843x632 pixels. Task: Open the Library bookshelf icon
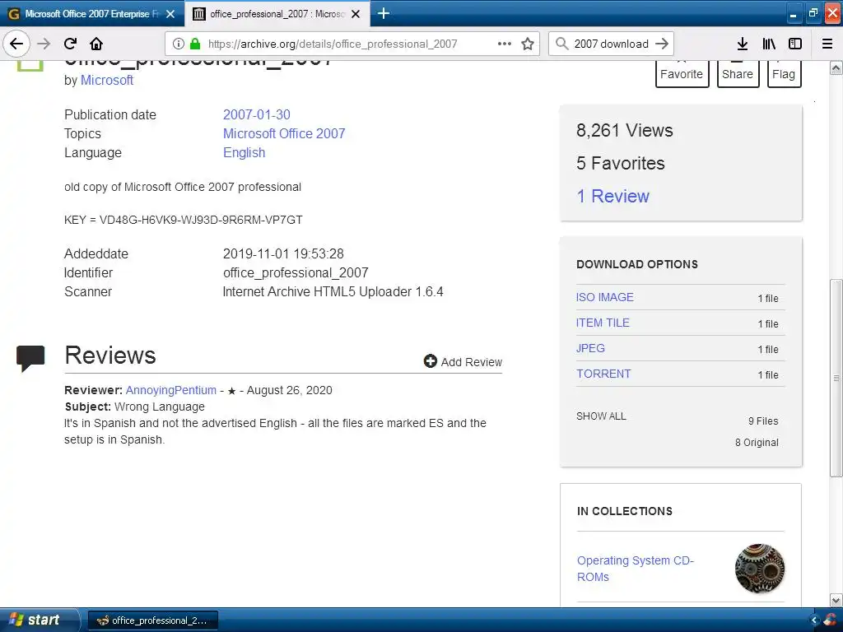coord(769,44)
